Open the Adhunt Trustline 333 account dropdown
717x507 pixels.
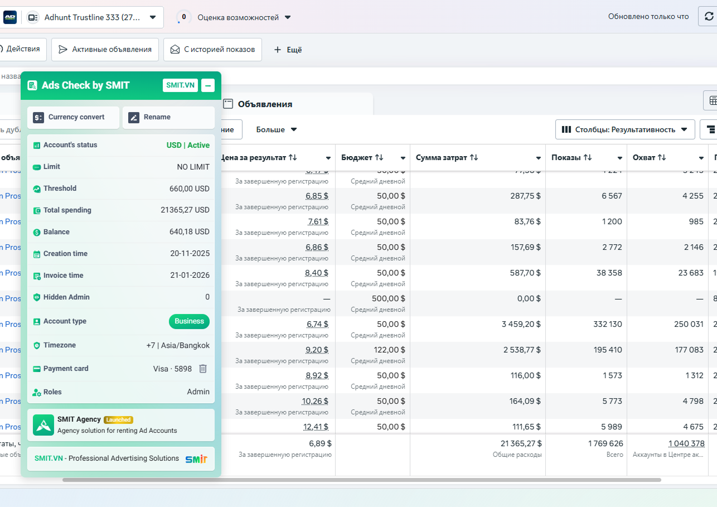[x=153, y=17]
